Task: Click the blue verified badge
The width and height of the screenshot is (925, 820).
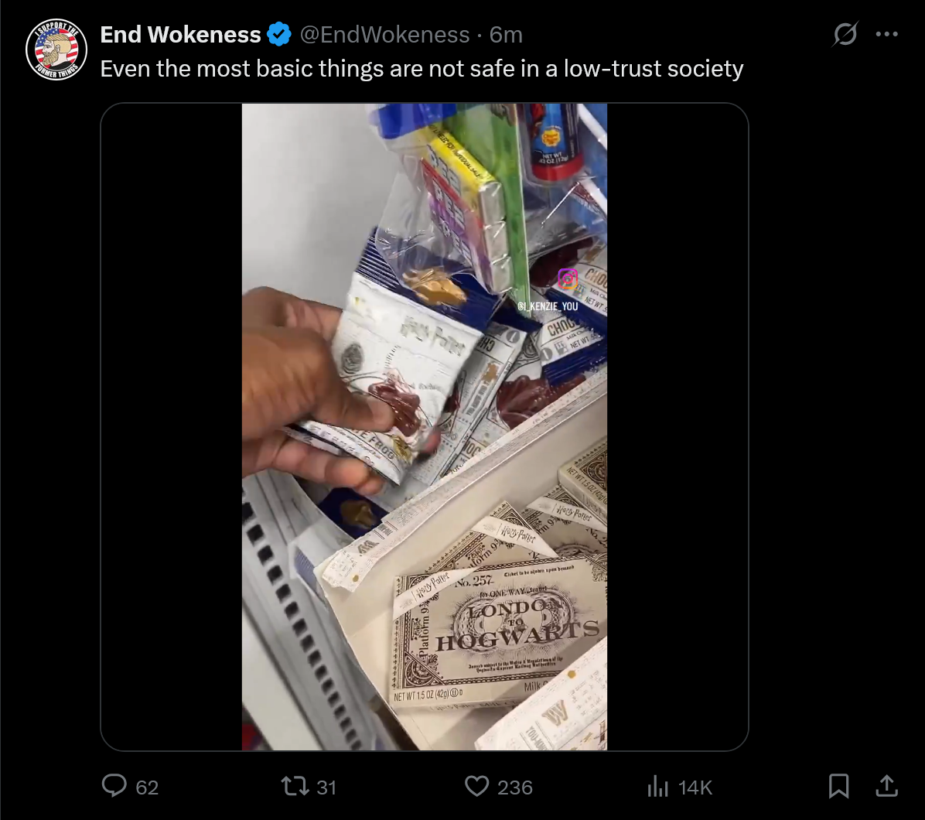Action: pos(279,34)
